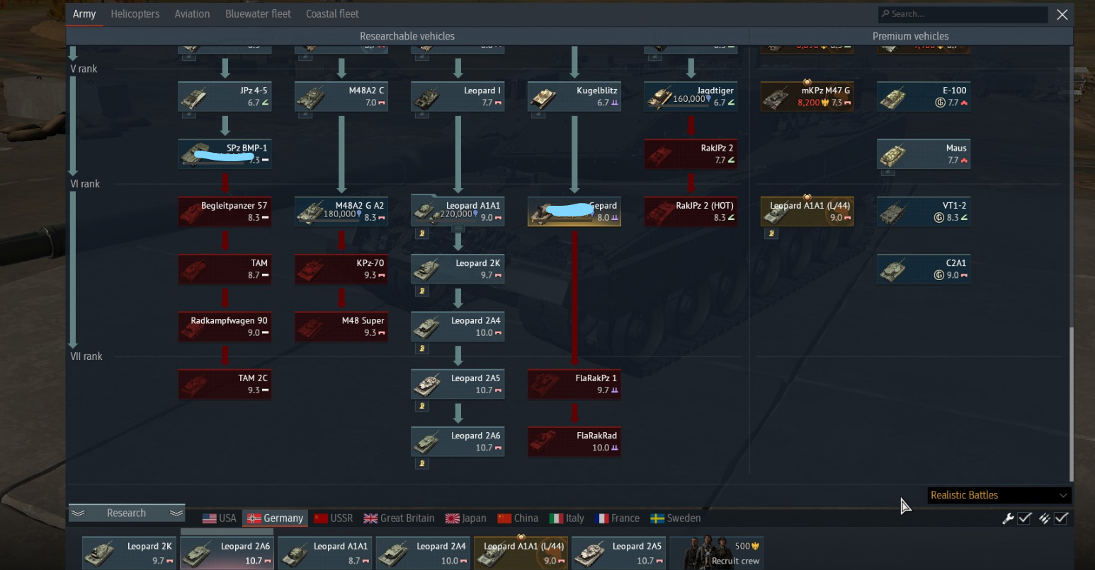Expand the Research panel toggle
The height and width of the screenshot is (570, 1095).
(127, 513)
